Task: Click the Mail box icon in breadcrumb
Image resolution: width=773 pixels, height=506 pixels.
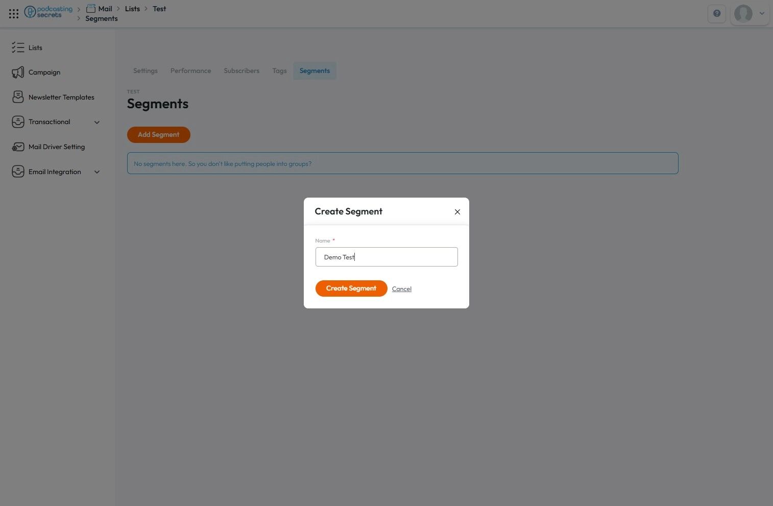Action: click(x=91, y=8)
